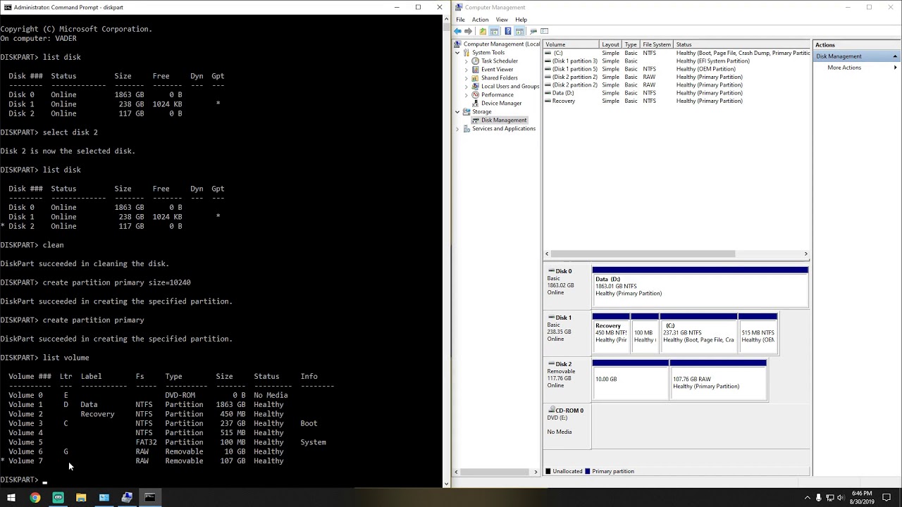Expand the Event Viewer tree node
The image size is (902, 507).
tap(466, 70)
